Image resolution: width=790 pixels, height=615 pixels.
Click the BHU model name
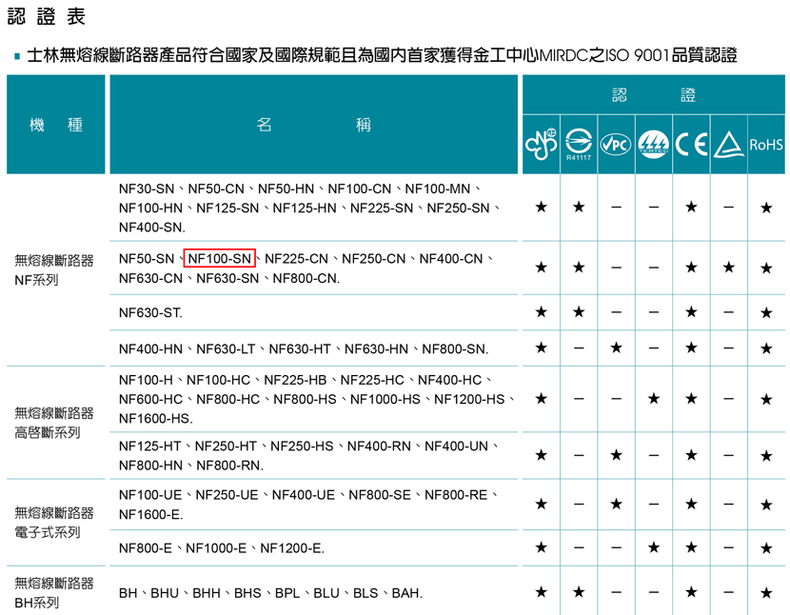coord(165,593)
